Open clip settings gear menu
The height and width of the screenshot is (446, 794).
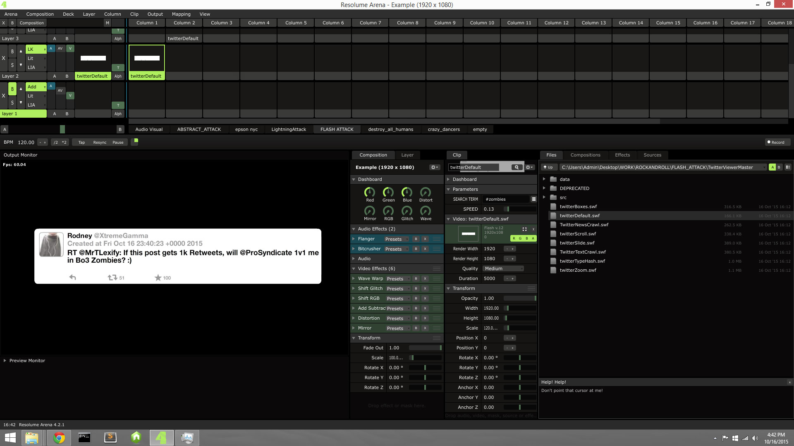click(x=529, y=167)
